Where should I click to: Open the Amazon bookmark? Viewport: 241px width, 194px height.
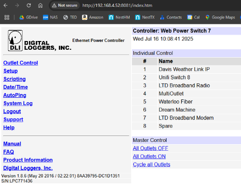pyautogui.click(x=93, y=17)
